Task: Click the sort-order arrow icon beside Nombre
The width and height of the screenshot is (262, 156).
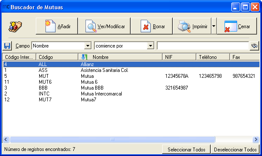Action: pyautogui.click(x=84, y=57)
